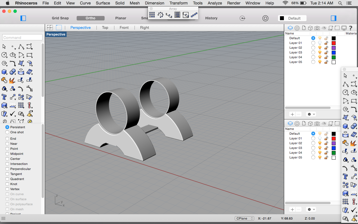Open the Apple menu
358x224 pixels.
click(x=8, y=3)
